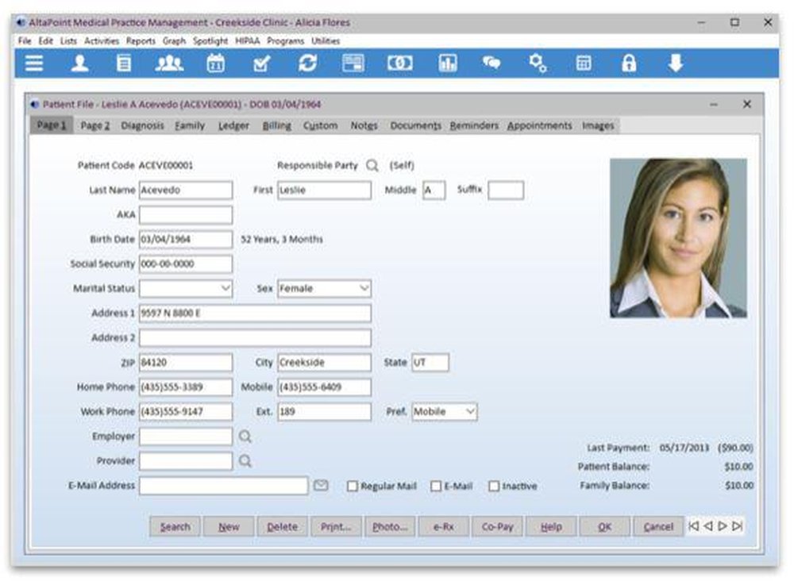Go to first record navigation arrow

click(694, 526)
